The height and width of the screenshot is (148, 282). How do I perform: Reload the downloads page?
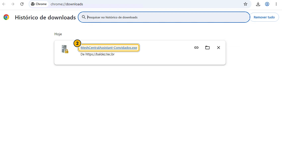(22, 4)
